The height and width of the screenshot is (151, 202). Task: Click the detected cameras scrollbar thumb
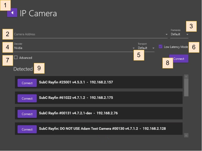pyautogui.click(x=186, y=87)
